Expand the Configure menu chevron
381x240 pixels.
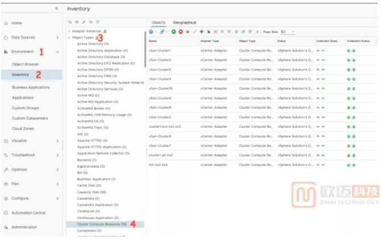(58, 198)
